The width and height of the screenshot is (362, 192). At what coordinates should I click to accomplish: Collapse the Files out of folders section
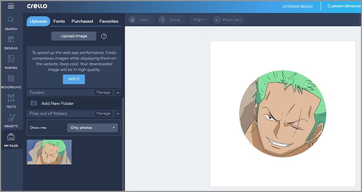click(x=118, y=114)
